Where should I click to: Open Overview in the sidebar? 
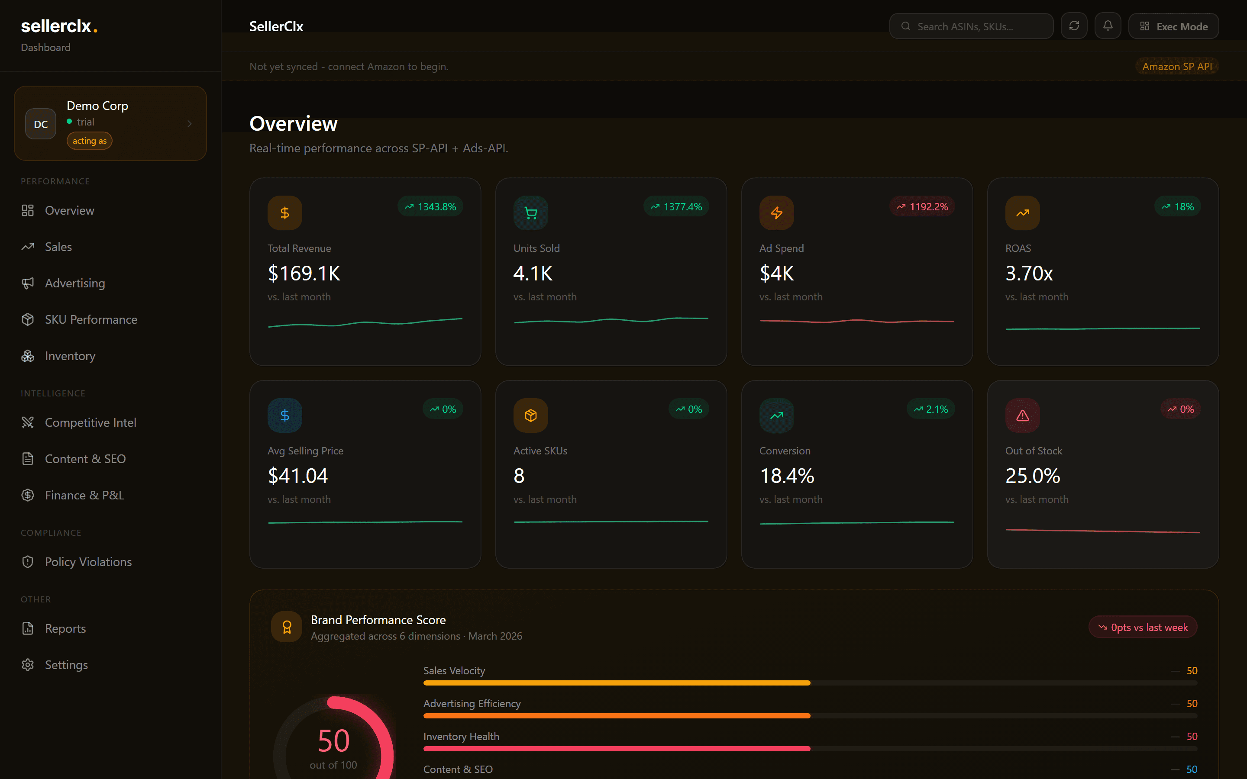tap(110, 210)
